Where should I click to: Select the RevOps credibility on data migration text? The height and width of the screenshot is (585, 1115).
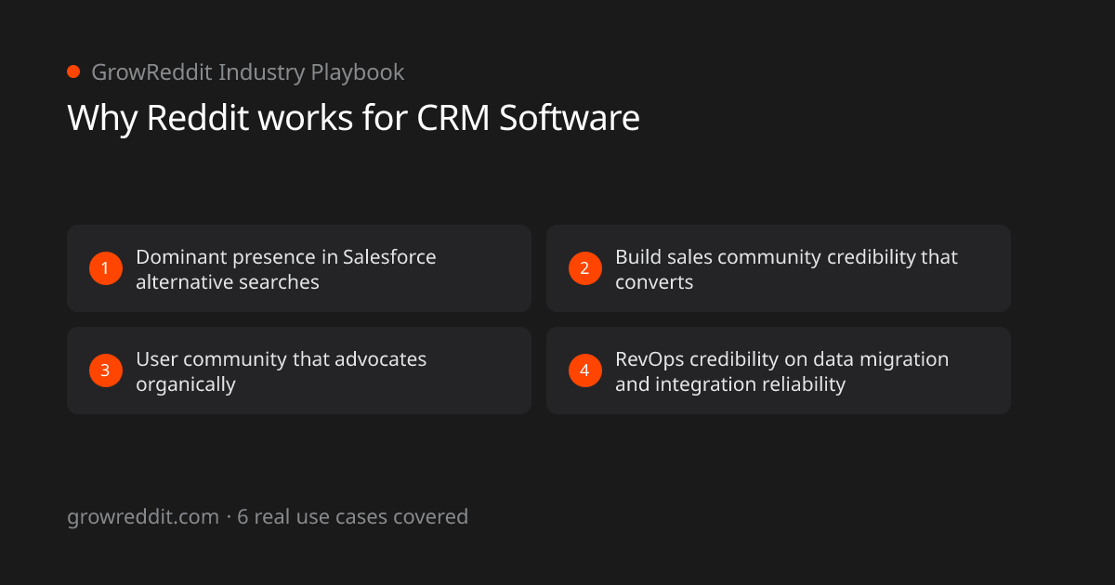coord(782,371)
